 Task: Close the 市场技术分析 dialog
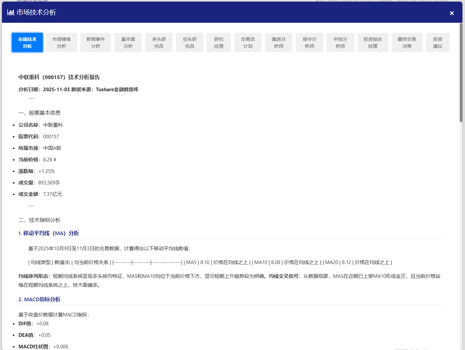tap(451, 13)
